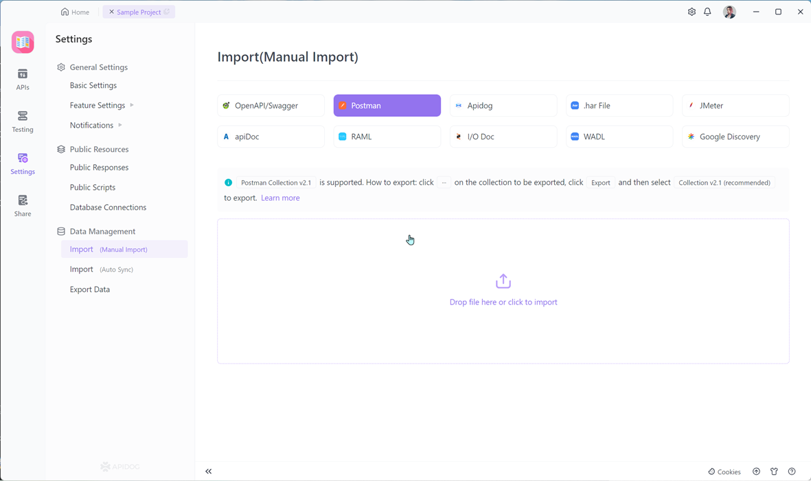Click the Settings sidebar icon

(22, 164)
